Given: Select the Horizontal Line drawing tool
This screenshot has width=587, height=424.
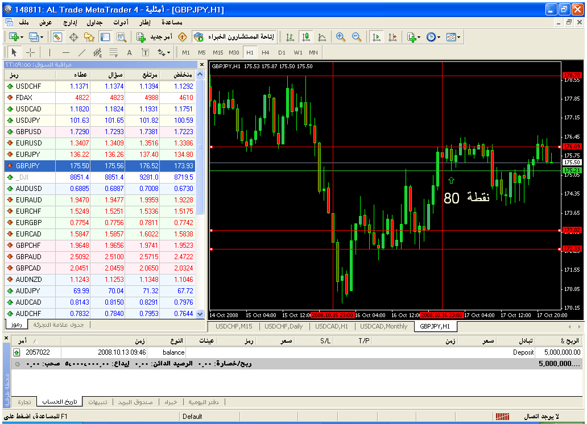Looking at the screenshot, I should coord(65,52).
